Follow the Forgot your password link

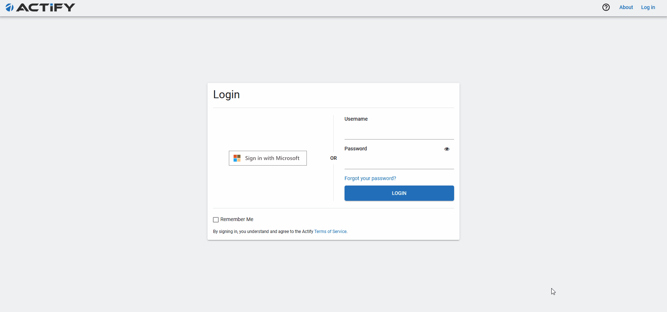click(x=370, y=178)
